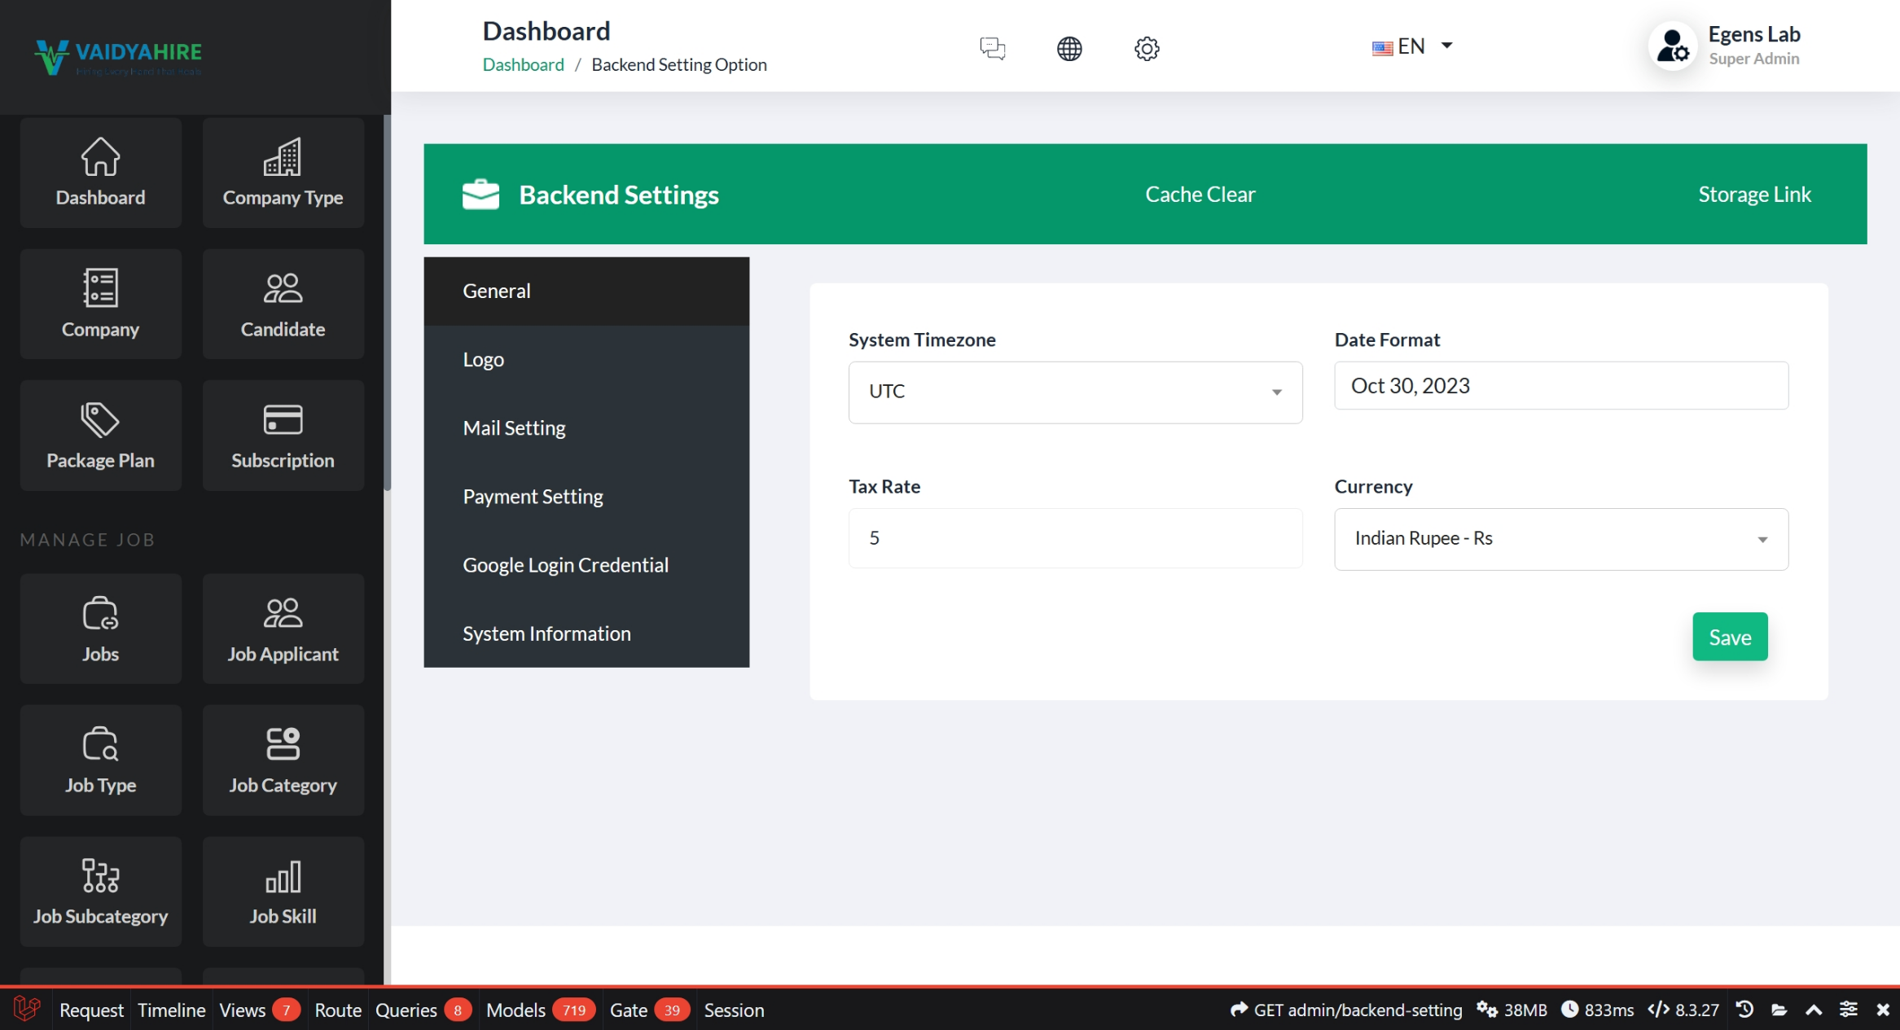Collapse the debugbar with chevron up
The width and height of the screenshot is (1900, 1030).
pos(1814,1010)
